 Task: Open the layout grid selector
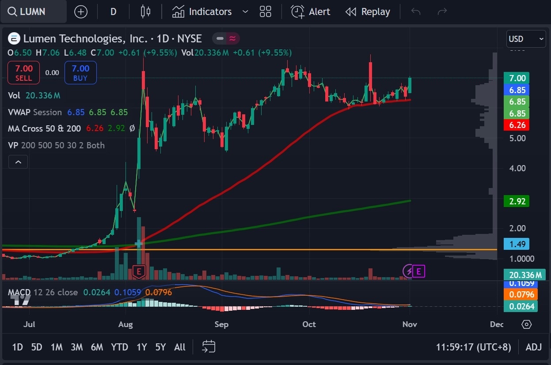coord(266,11)
